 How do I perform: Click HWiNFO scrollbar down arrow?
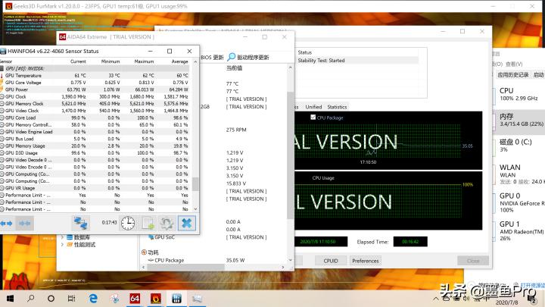(x=195, y=209)
